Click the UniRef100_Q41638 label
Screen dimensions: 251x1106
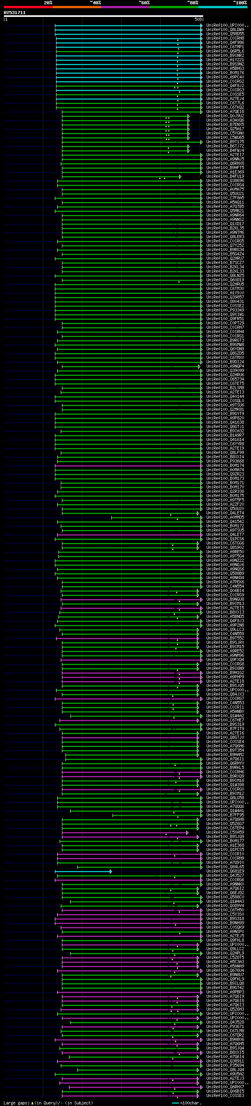(x=225, y=423)
